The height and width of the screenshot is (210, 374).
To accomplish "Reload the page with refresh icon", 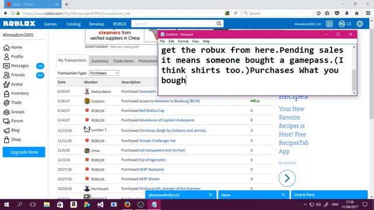I will point(236,13).
